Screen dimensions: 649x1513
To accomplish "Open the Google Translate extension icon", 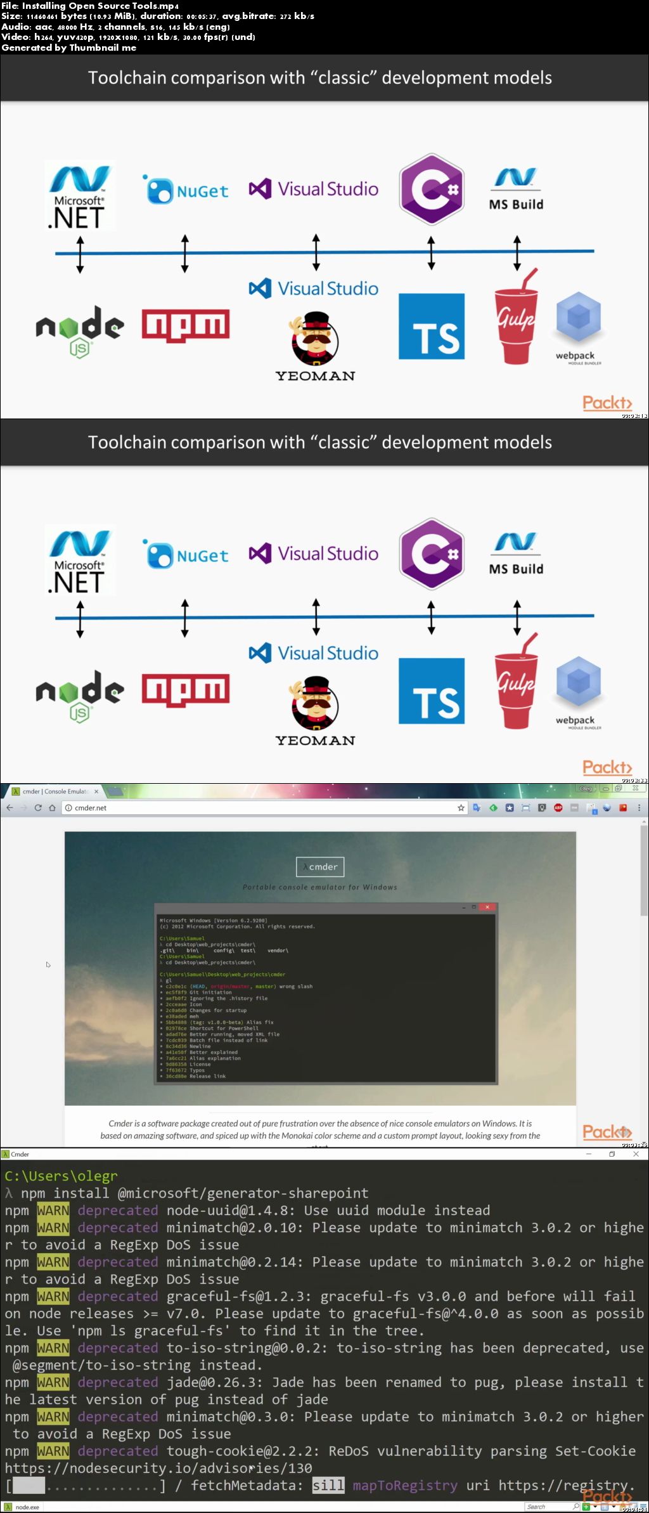I will click(x=477, y=808).
